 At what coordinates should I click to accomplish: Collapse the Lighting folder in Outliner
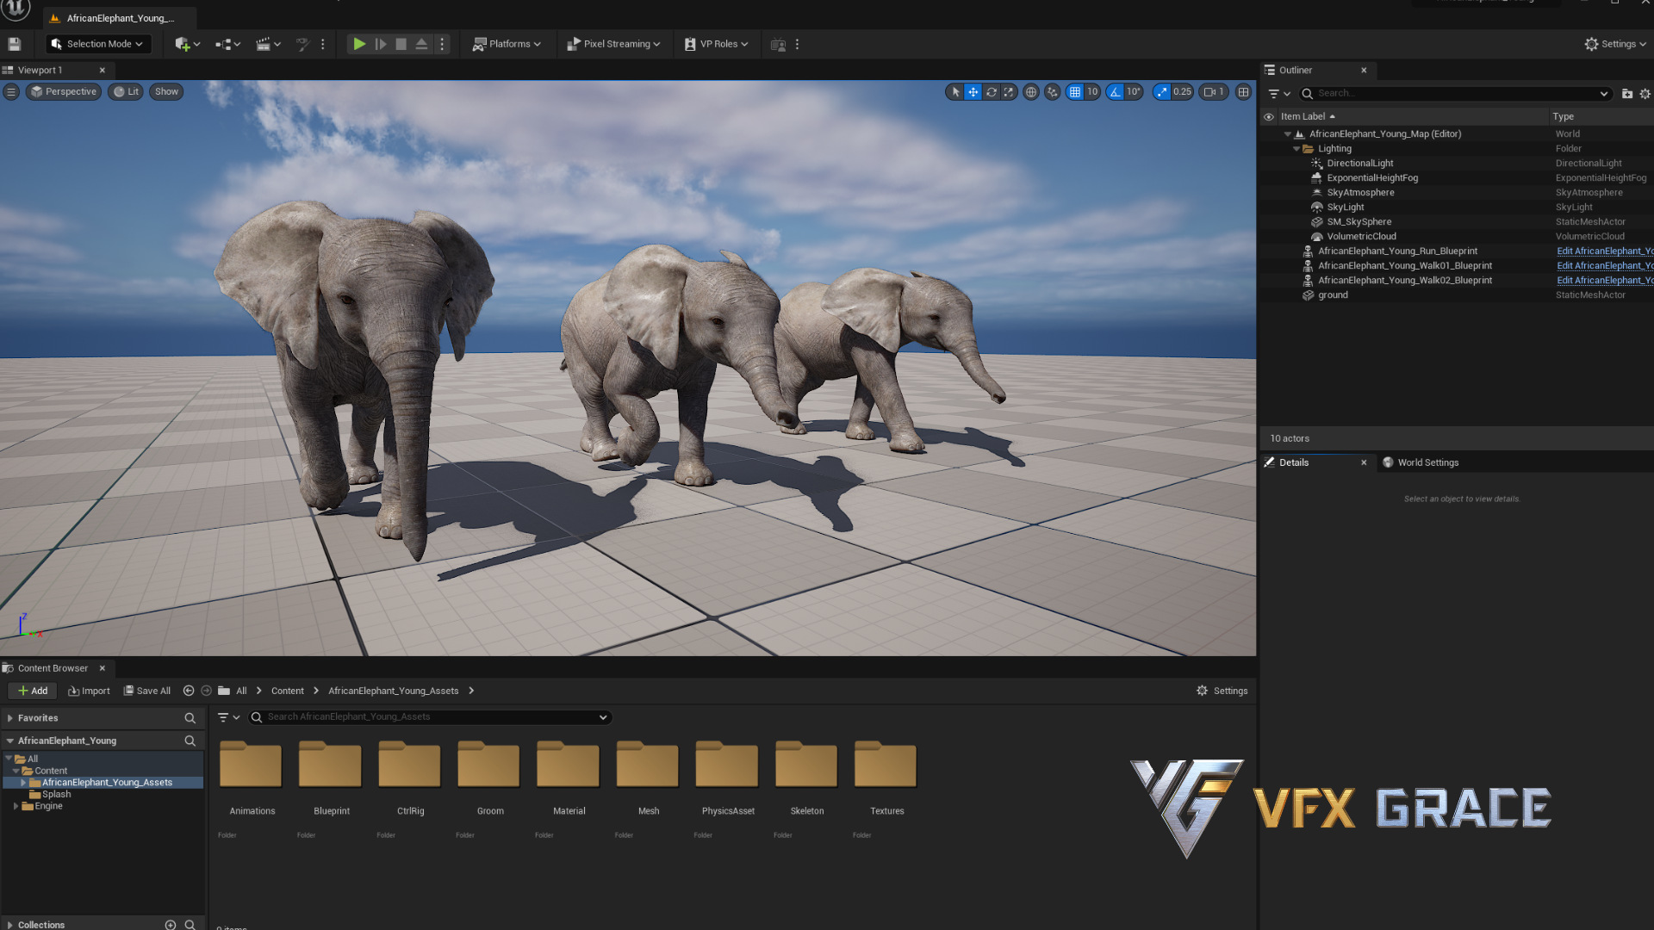pyautogui.click(x=1296, y=149)
